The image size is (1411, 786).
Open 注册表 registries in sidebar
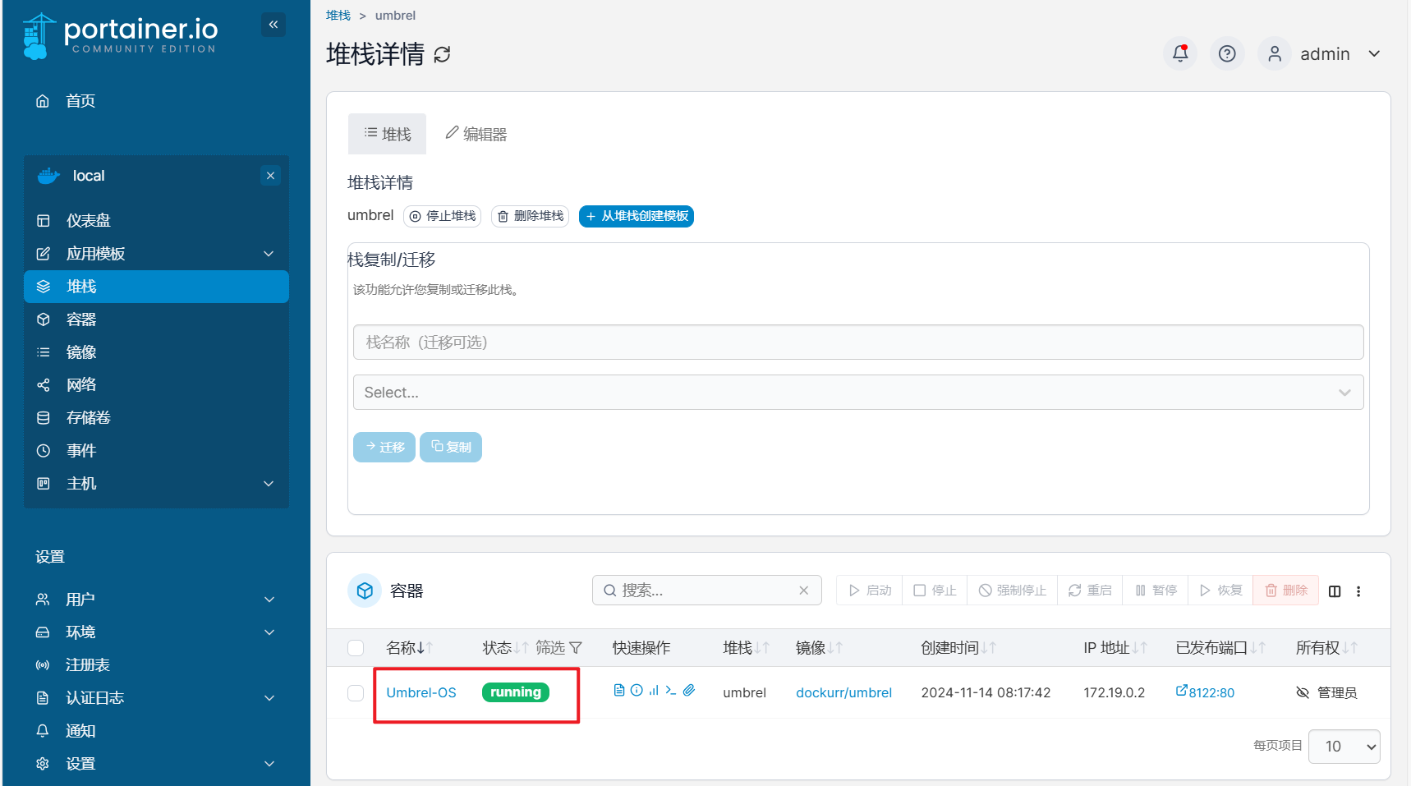(x=156, y=665)
